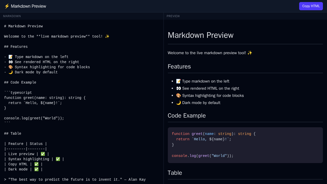Click the Copy HTML button
327x184 pixels.
(311, 6)
